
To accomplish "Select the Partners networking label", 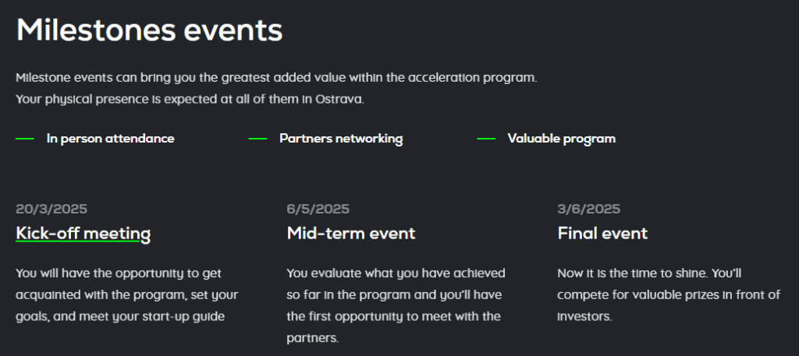I will coord(341,139).
